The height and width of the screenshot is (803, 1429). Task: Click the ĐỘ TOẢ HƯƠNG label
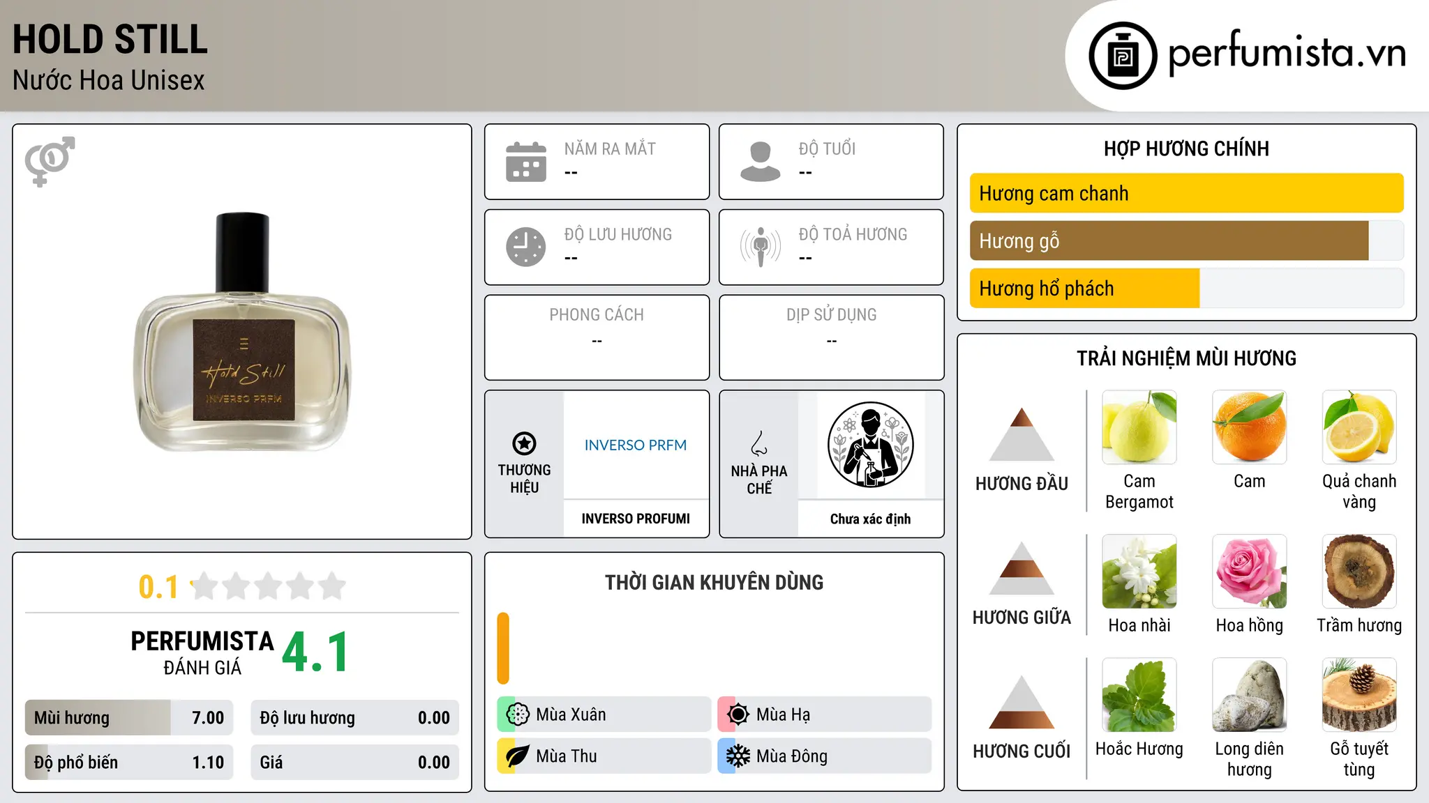pyautogui.click(x=853, y=234)
